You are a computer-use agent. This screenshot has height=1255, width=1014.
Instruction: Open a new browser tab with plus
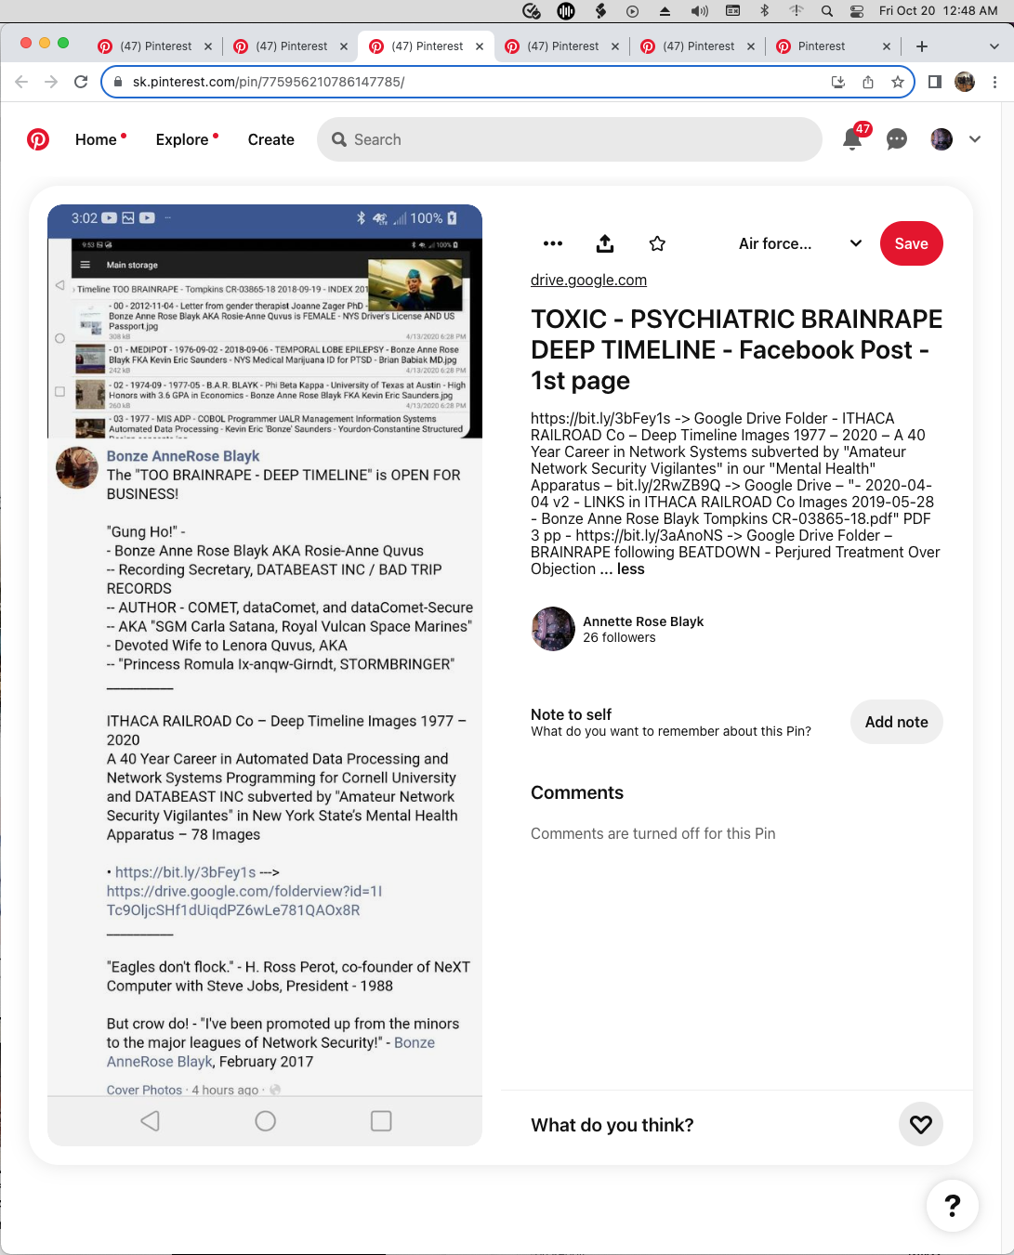(922, 46)
